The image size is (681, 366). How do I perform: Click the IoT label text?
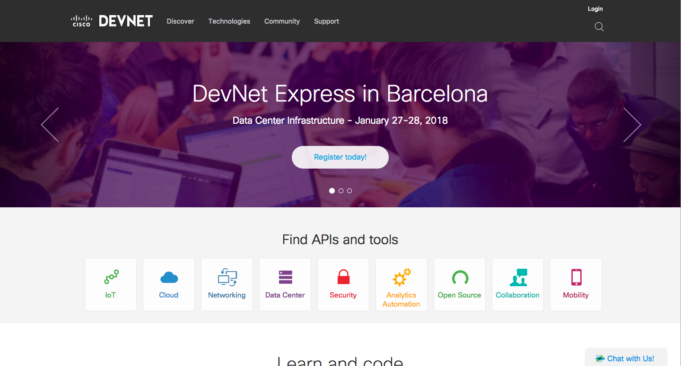[111, 295]
